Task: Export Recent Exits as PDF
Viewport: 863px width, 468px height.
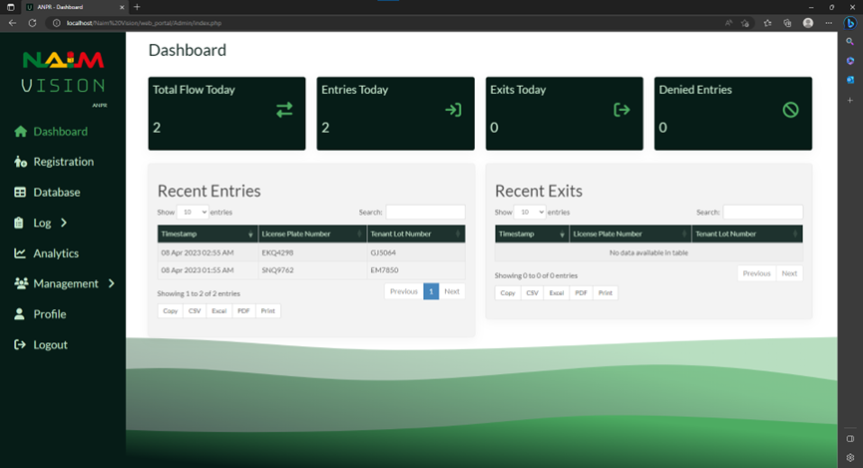Action: (x=581, y=293)
